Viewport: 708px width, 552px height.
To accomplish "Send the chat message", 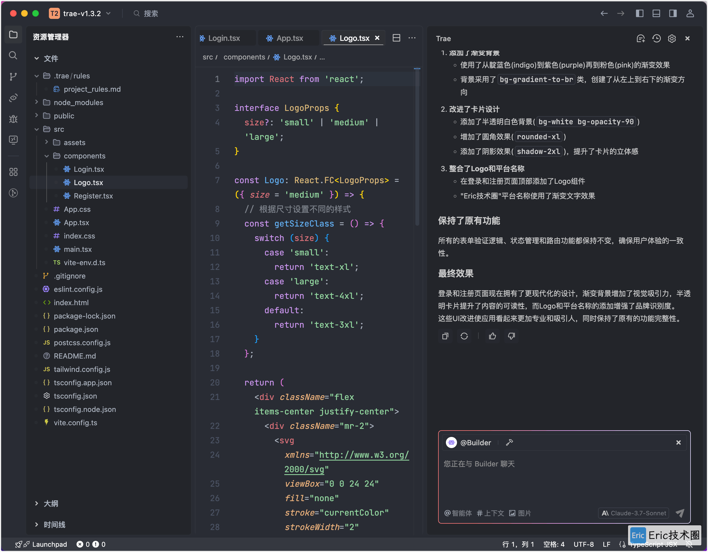I will point(680,513).
